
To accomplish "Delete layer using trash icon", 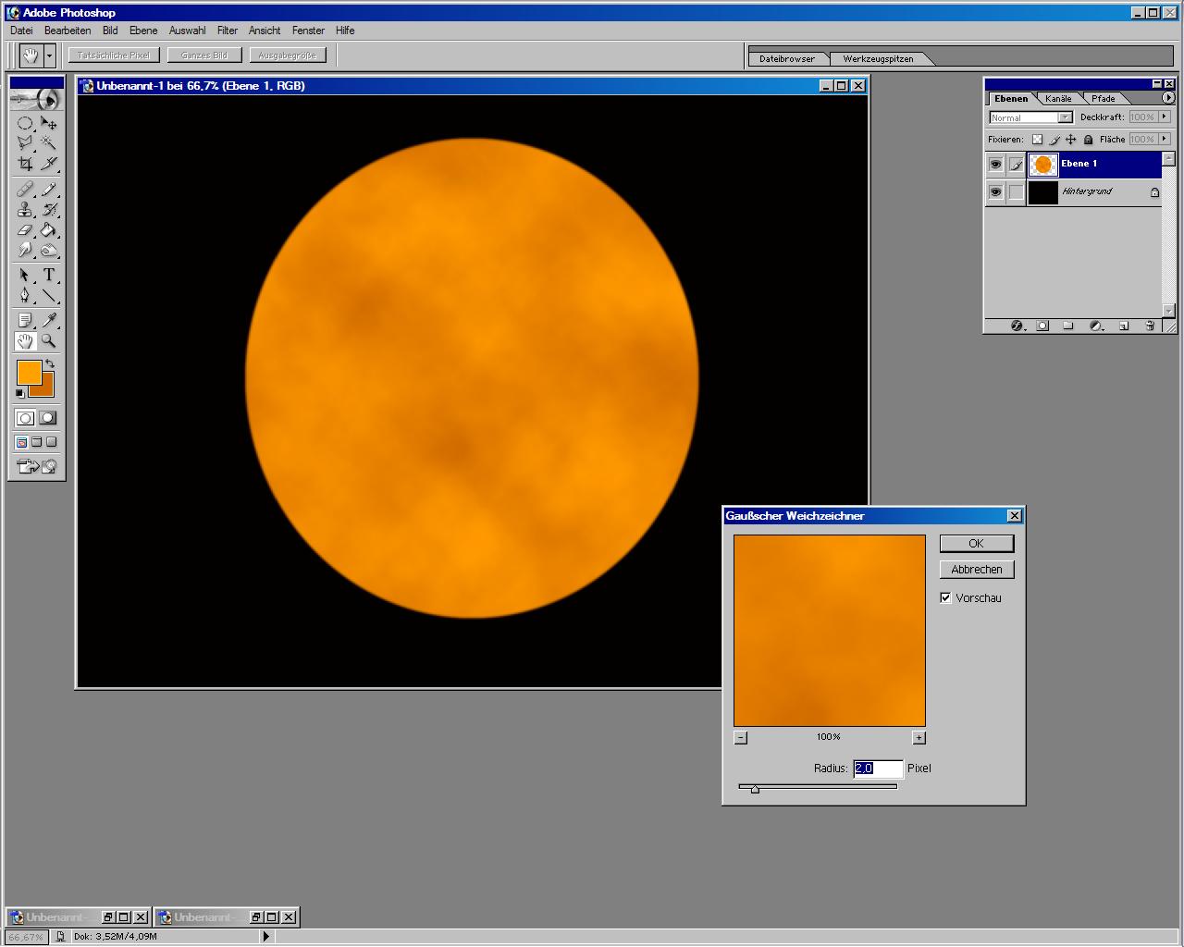I will pos(1150,326).
